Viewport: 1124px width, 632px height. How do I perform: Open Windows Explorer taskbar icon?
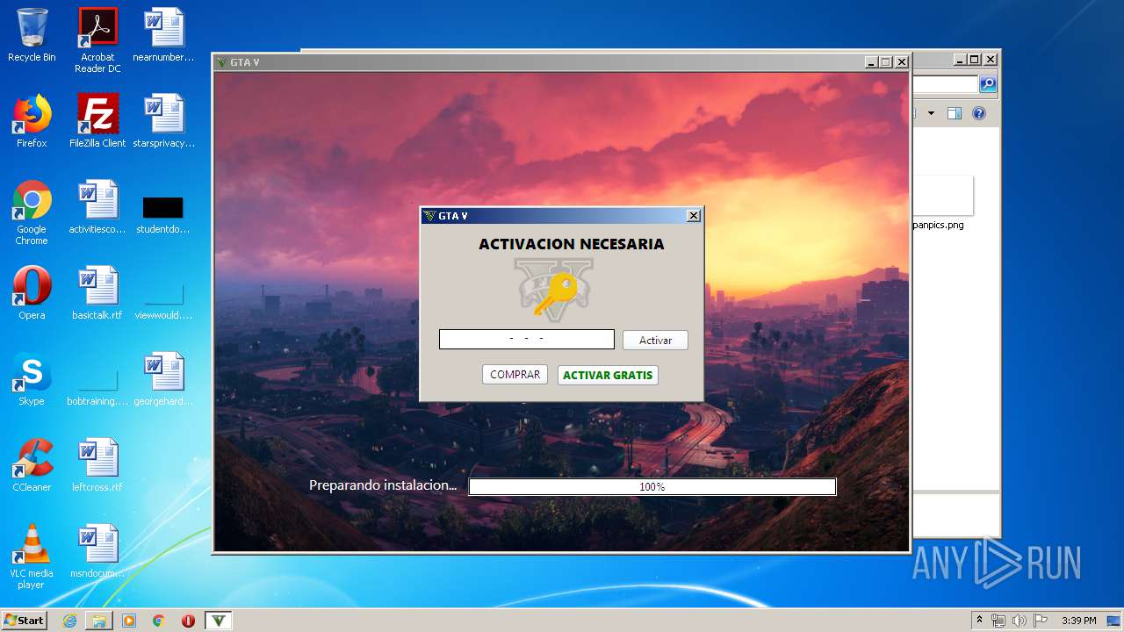click(x=99, y=621)
